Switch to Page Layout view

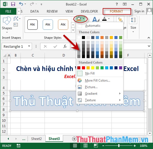(86, 146)
